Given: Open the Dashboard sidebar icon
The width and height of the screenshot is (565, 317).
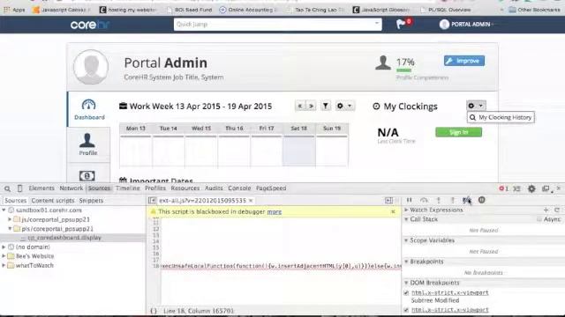Looking at the screenshot, I should coord(89,105).
